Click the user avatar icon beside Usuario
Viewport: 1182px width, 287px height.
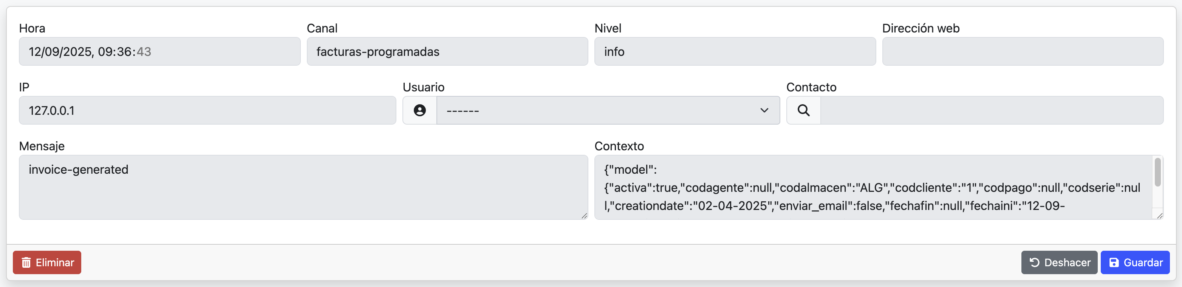[x=419, y=110]
